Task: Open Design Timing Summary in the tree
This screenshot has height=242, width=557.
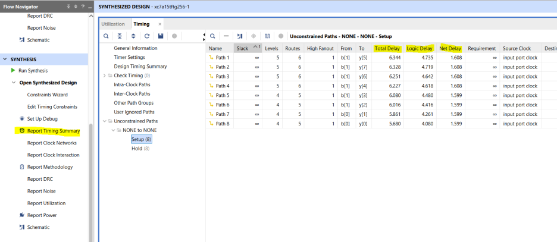Action: click(x=140, y=67)
